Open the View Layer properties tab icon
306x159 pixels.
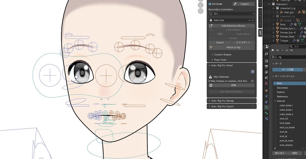[266, 72]
